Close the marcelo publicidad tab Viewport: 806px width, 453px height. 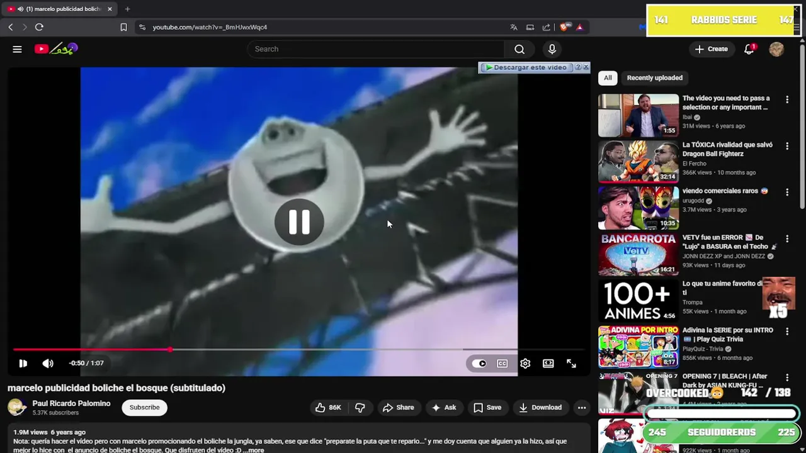coord(110,9)
